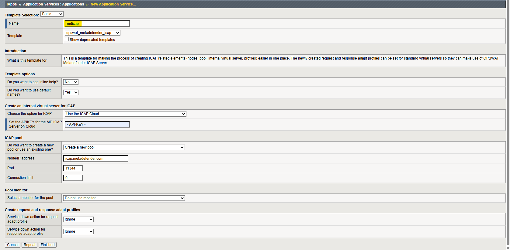Screen dimensions: 510x250
Task: Open the pool monitor dropdown
Action: 124,198
